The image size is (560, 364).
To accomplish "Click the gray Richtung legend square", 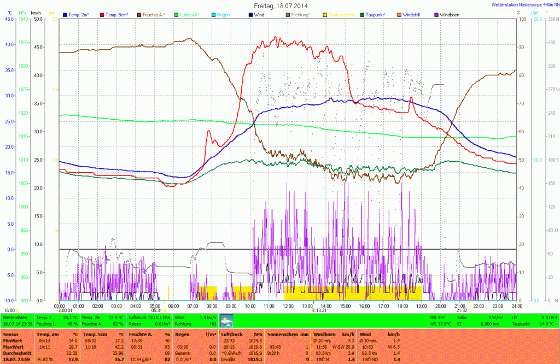I will click(288, 15).
